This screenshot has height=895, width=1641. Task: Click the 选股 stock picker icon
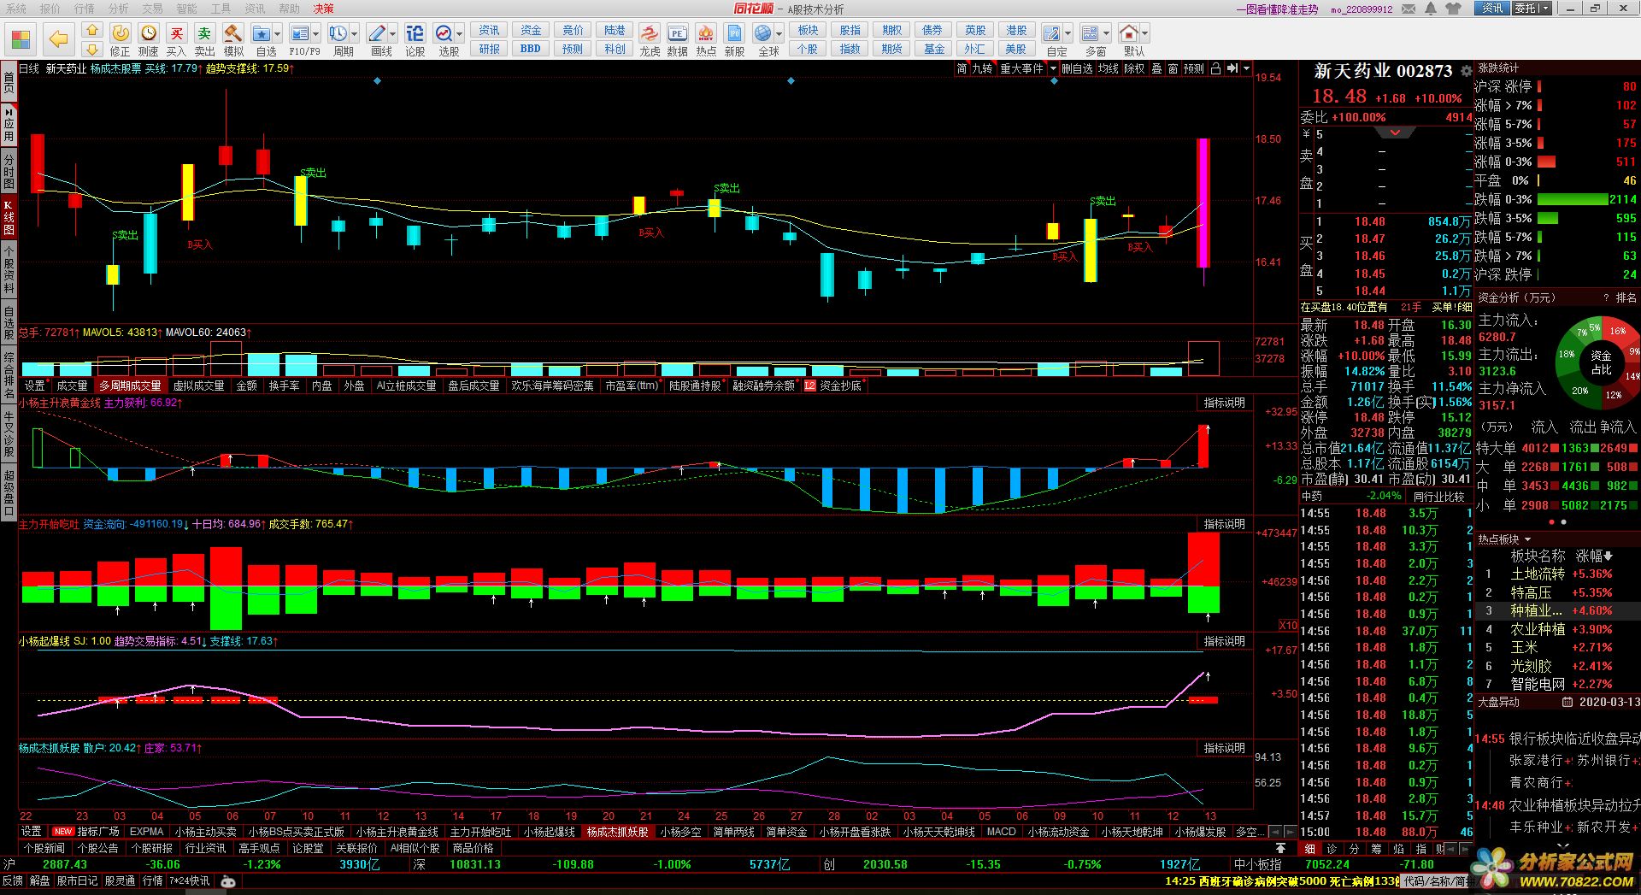click(x=444, y=33)
